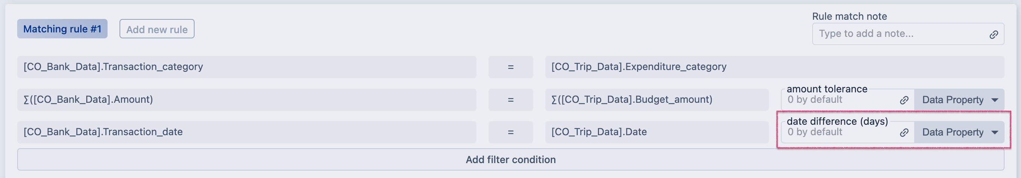Click equals operator in Transaction_date row
The image size is (1021, 178).
coord(510,132)
